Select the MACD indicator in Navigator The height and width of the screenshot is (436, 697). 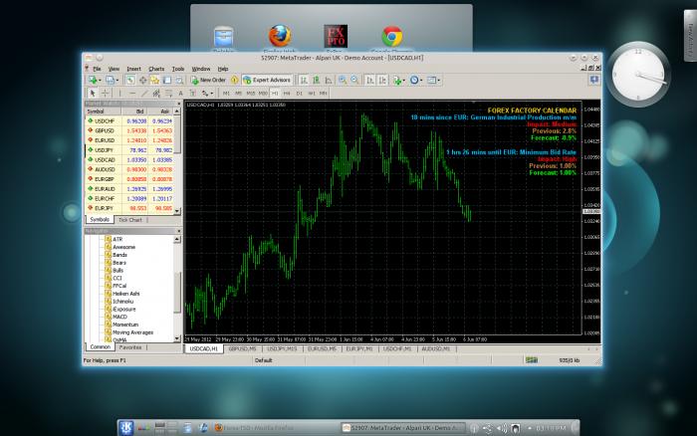(x=119, y=317)
